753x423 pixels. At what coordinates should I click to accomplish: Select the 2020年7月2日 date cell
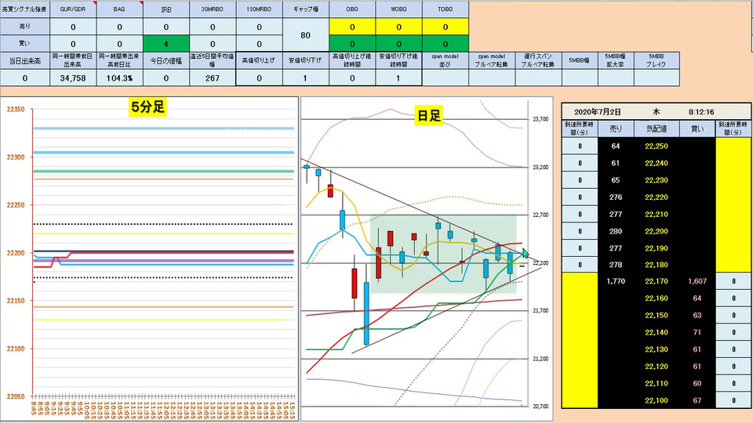(x=598, y=112)
